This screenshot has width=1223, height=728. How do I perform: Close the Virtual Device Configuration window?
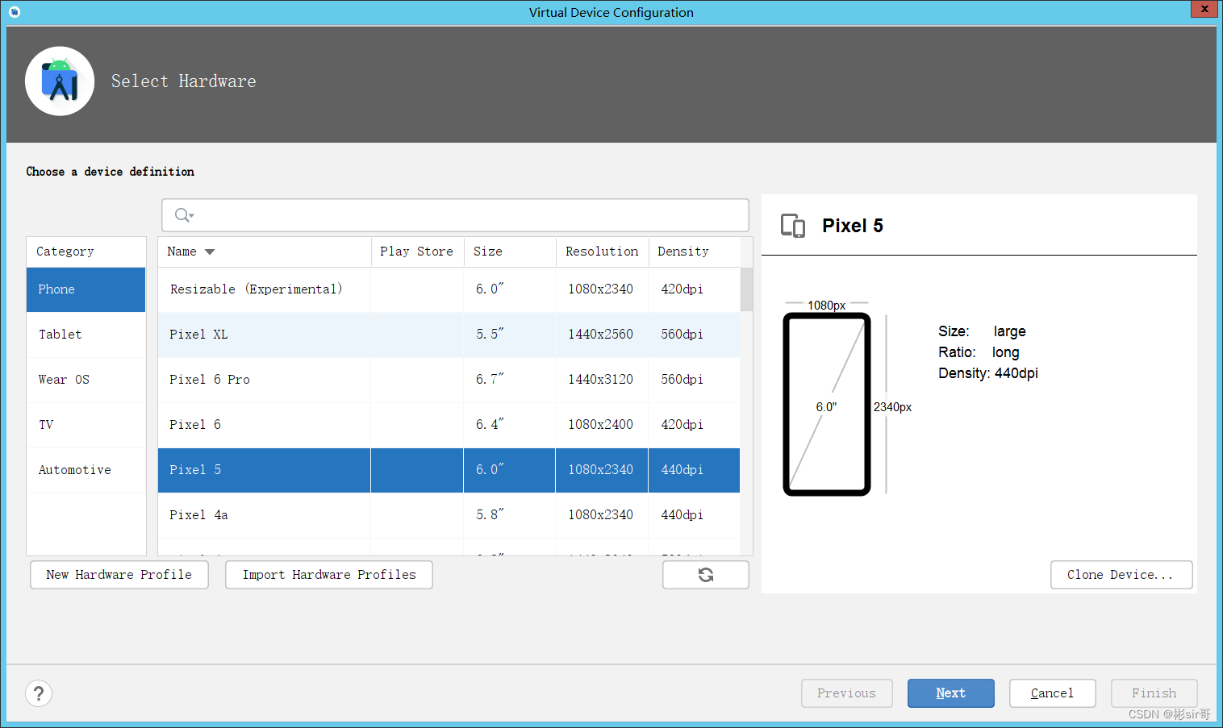pyautogui.click(x=1204, y=10)
